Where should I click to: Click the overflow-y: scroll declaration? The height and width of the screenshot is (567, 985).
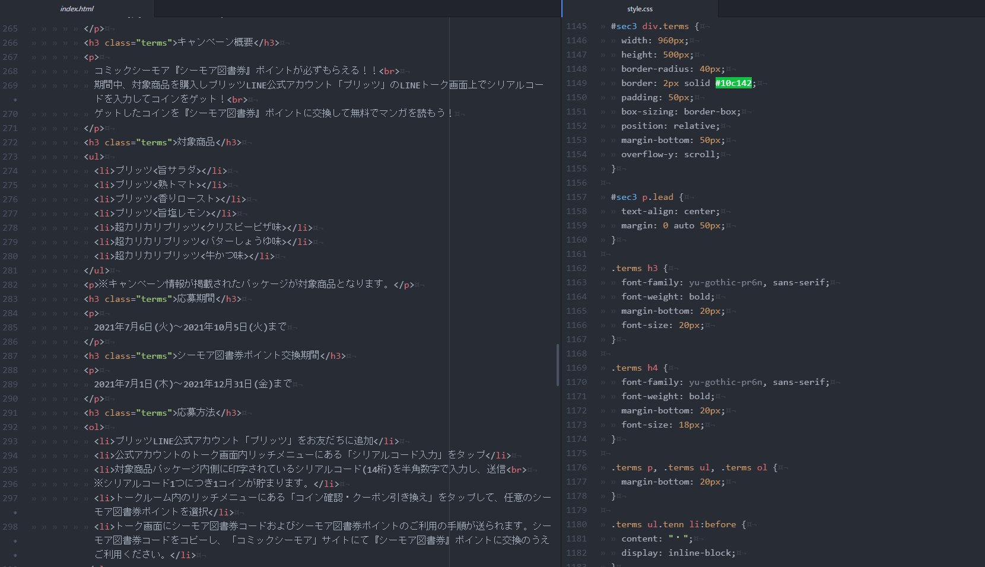pos(671,154)
